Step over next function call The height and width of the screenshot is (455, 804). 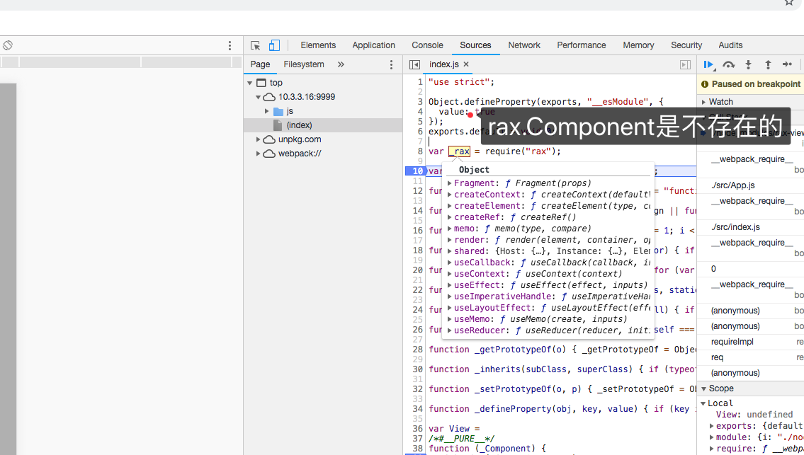coord(729,64)
